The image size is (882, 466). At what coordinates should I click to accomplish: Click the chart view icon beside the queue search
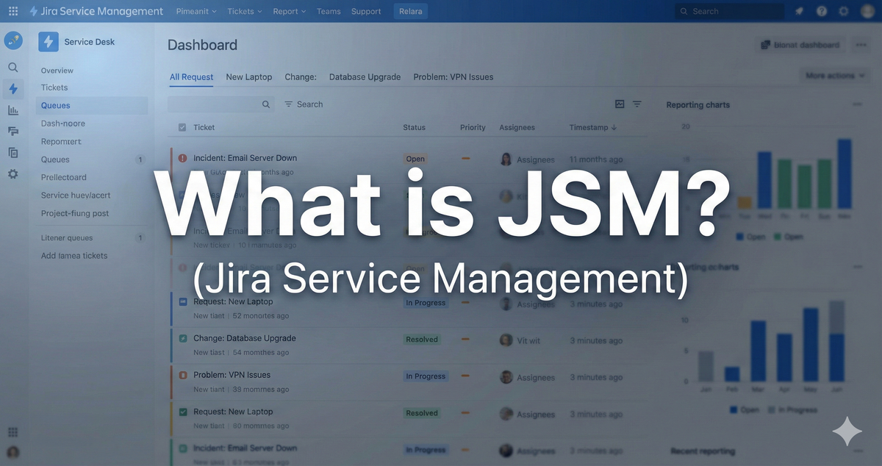618,104
